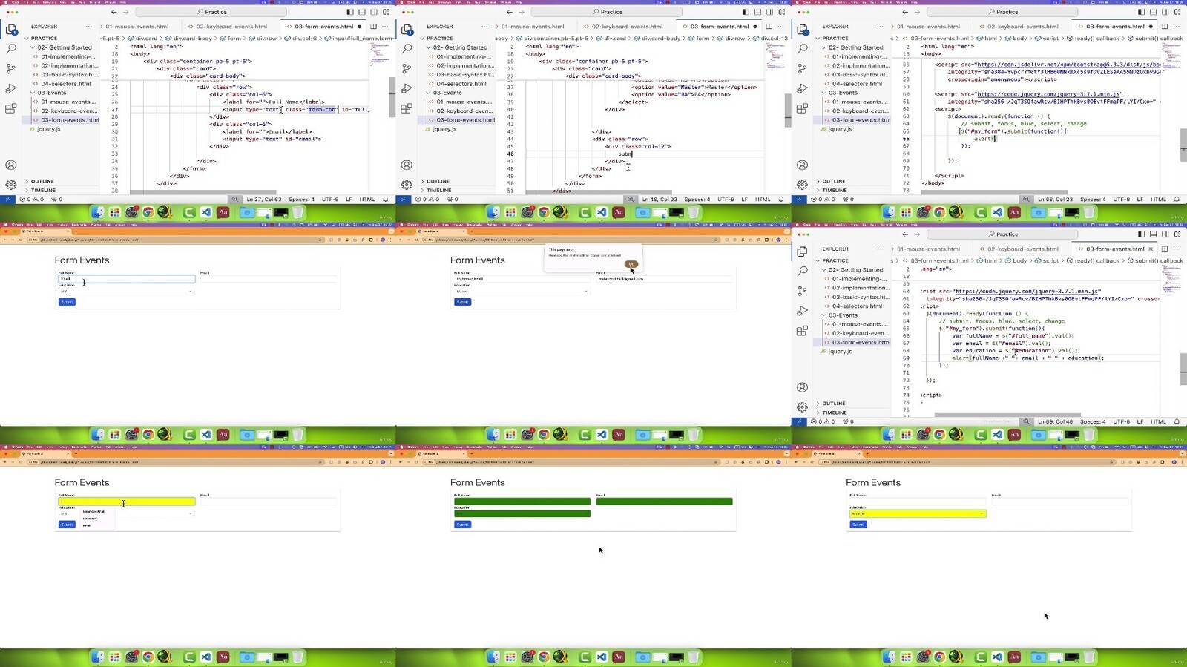Toggle primary sidebar in Ln 69 VS Code window

pos(1142,234)
